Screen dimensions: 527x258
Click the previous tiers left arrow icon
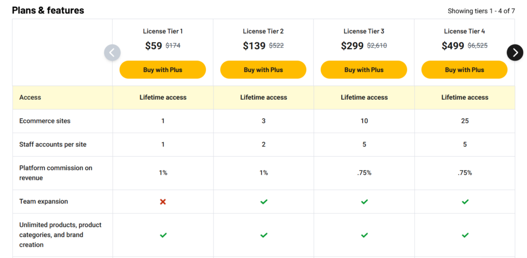coord(112,52)
